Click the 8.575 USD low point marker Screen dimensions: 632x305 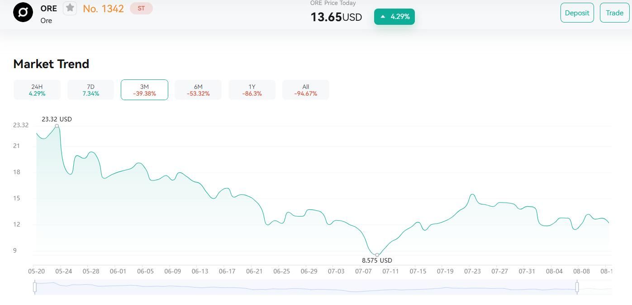coord(377,255)
